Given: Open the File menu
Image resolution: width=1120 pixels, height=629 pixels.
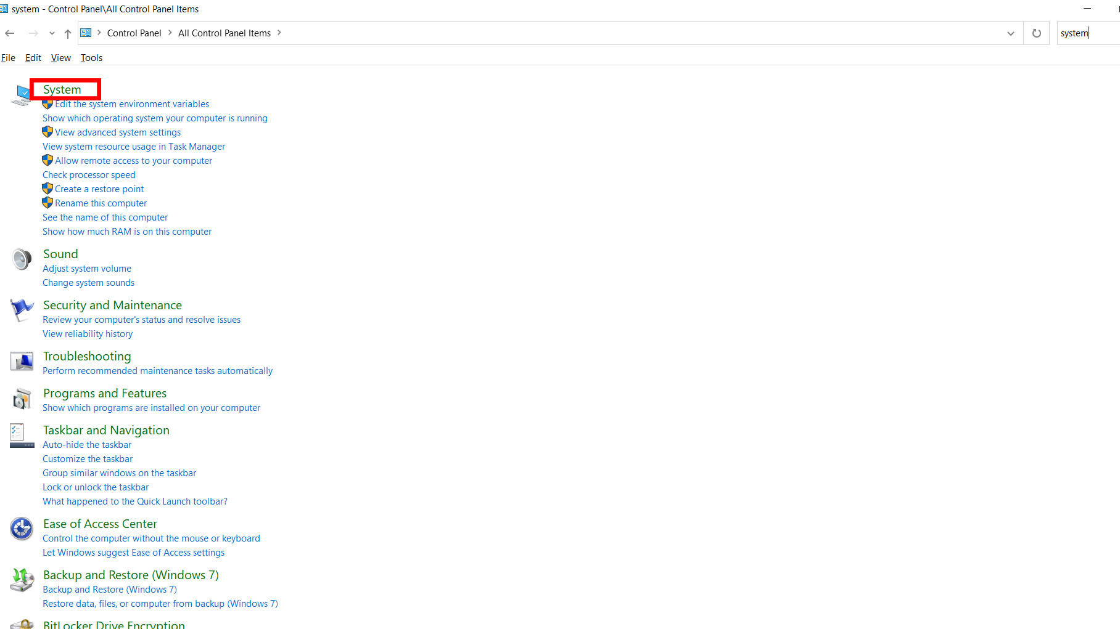Looking at the screenshot, I should [x=8, y=58].
